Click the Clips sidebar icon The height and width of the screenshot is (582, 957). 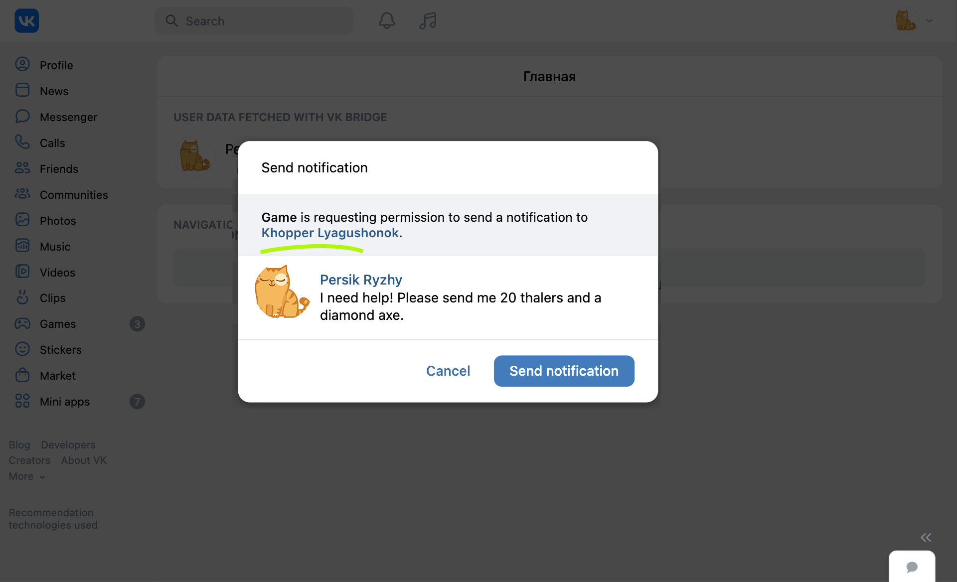click(x=22, y=297)
